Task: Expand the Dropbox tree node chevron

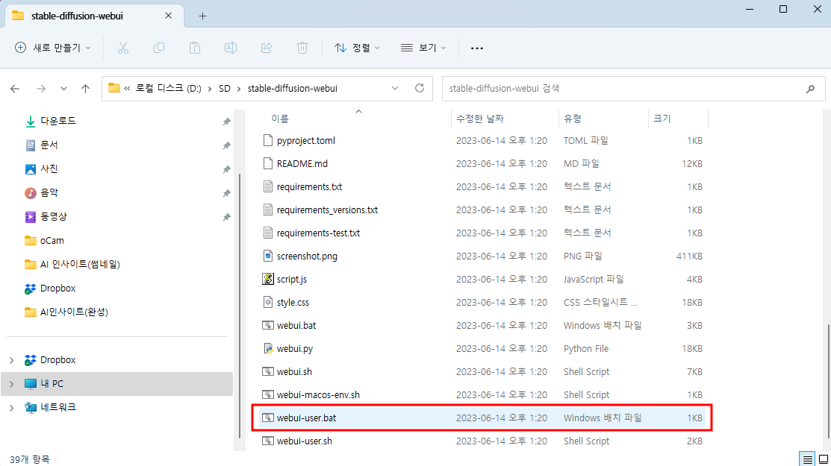Action: (12, 360)
